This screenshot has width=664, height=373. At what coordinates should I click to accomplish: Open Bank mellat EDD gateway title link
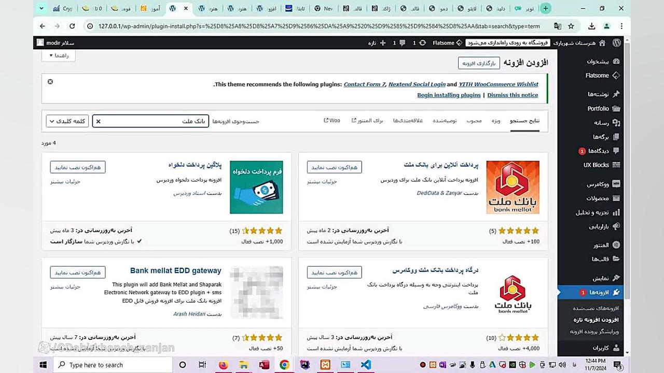click(175, 270)
